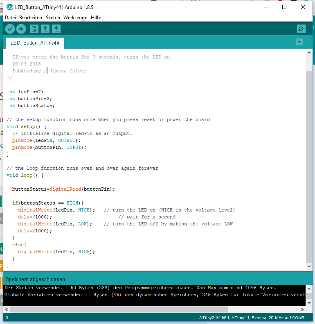Click 'void loop() {' line
Viewport: 315px width, 324px height.
tap(25, 175)
